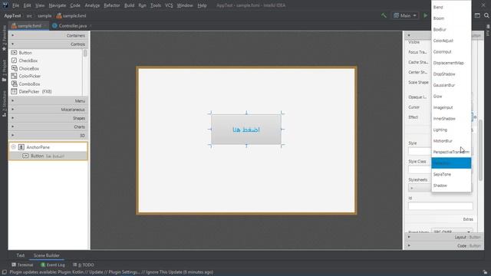The width and height of the screenshot is (491, 276).
Task: Select the Arabic button on the canvas
Action: click(246, 130)
